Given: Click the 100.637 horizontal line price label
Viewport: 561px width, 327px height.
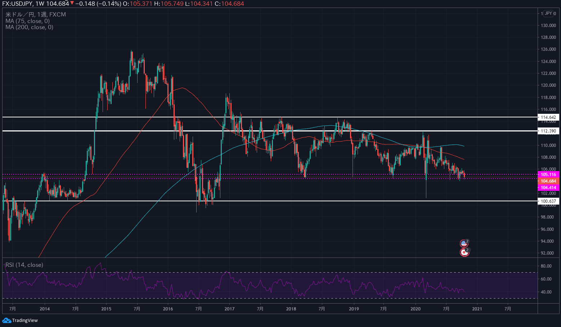Looking at the screenshot, I should pos(548,201).
